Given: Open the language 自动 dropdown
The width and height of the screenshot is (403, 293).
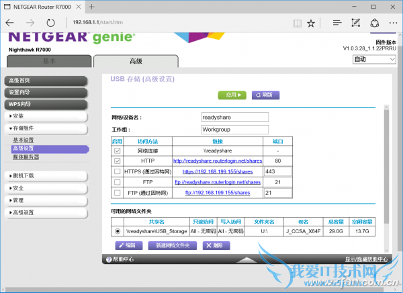Looking at the screenshot, I should (374, 59).
